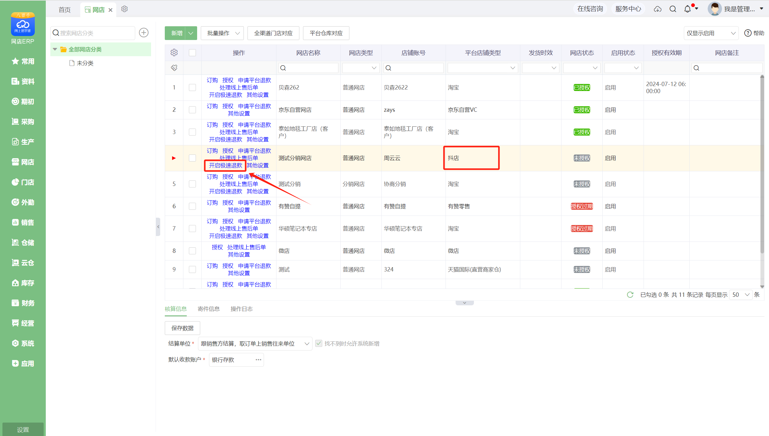Collapse the 全部网店分类 tree node

55,49
